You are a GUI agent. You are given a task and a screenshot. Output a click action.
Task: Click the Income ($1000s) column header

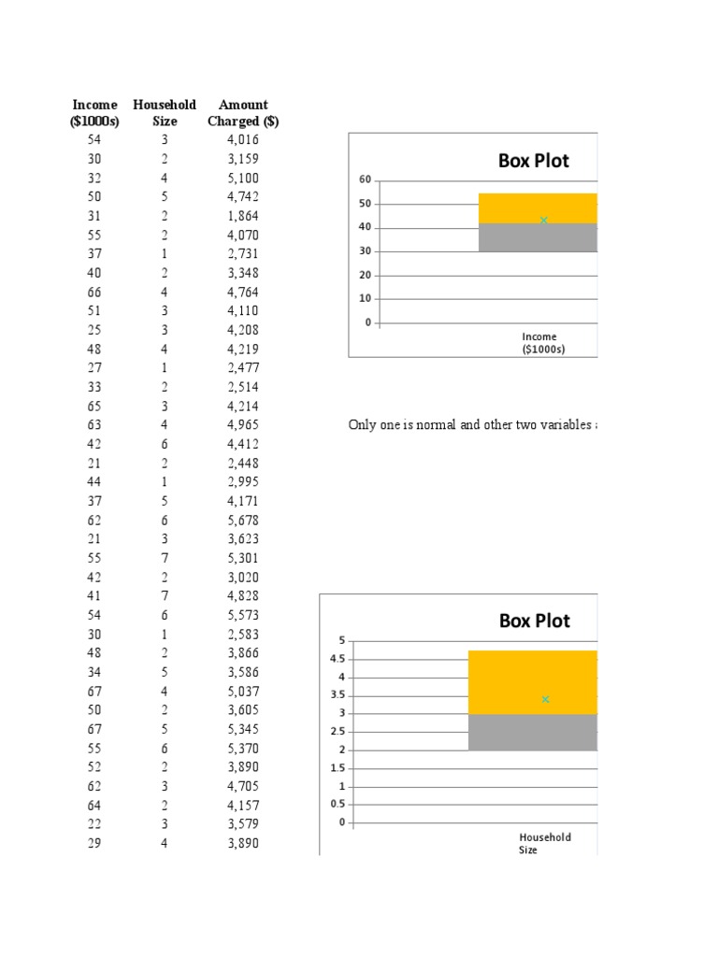[x=94, y=113]
